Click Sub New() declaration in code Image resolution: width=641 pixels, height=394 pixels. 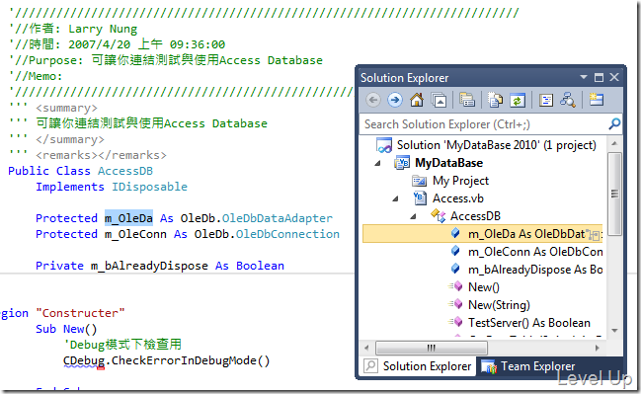66,329
